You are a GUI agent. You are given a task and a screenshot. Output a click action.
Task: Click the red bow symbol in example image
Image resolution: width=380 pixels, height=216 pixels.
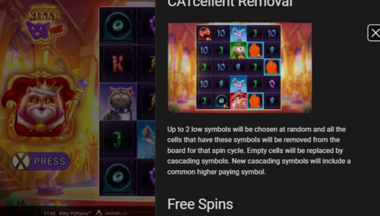click(205, 33)
